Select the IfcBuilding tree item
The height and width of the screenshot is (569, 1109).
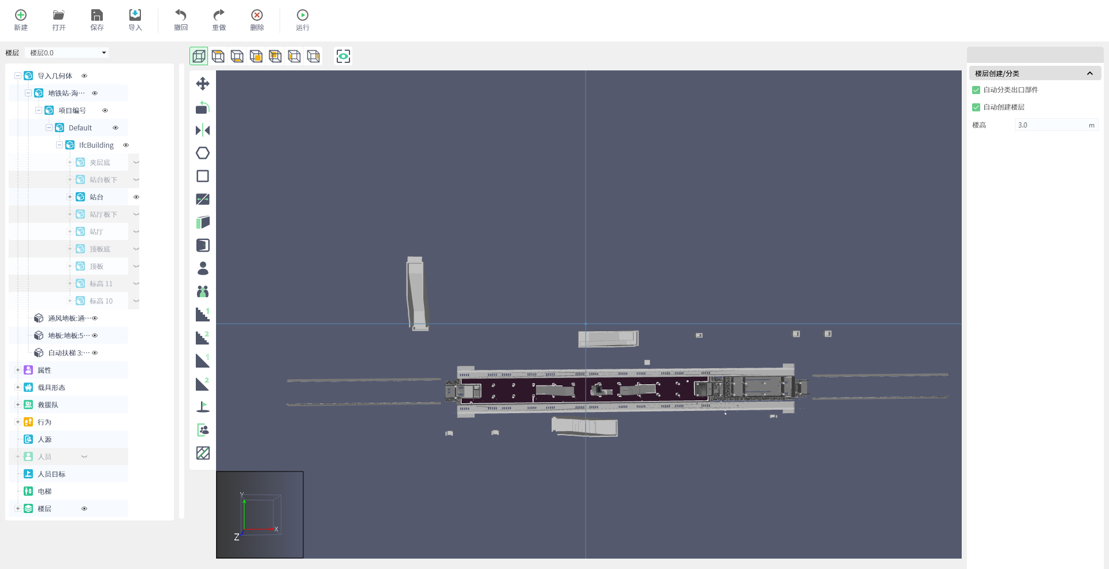pos(96,145)
